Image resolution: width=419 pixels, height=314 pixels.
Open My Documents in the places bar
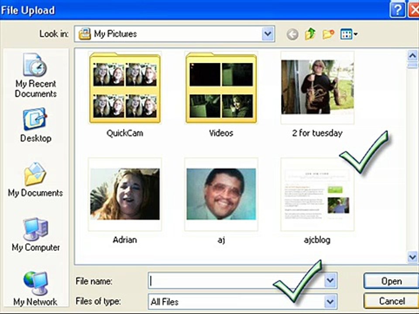(35, 179)
